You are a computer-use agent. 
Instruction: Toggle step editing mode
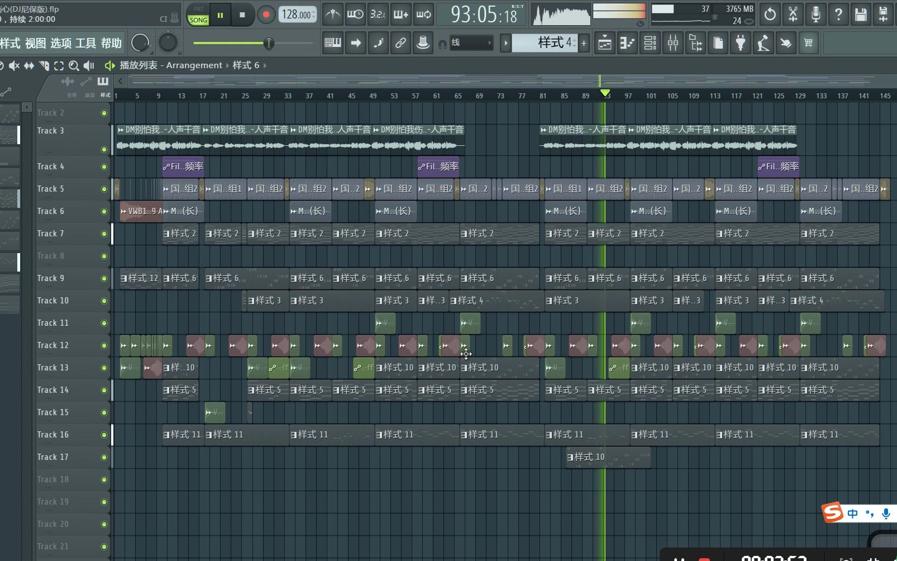pos(378,42)
